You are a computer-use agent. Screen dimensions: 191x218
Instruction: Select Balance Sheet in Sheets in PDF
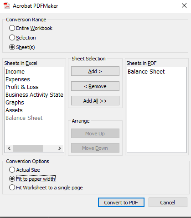coord(146,72)
